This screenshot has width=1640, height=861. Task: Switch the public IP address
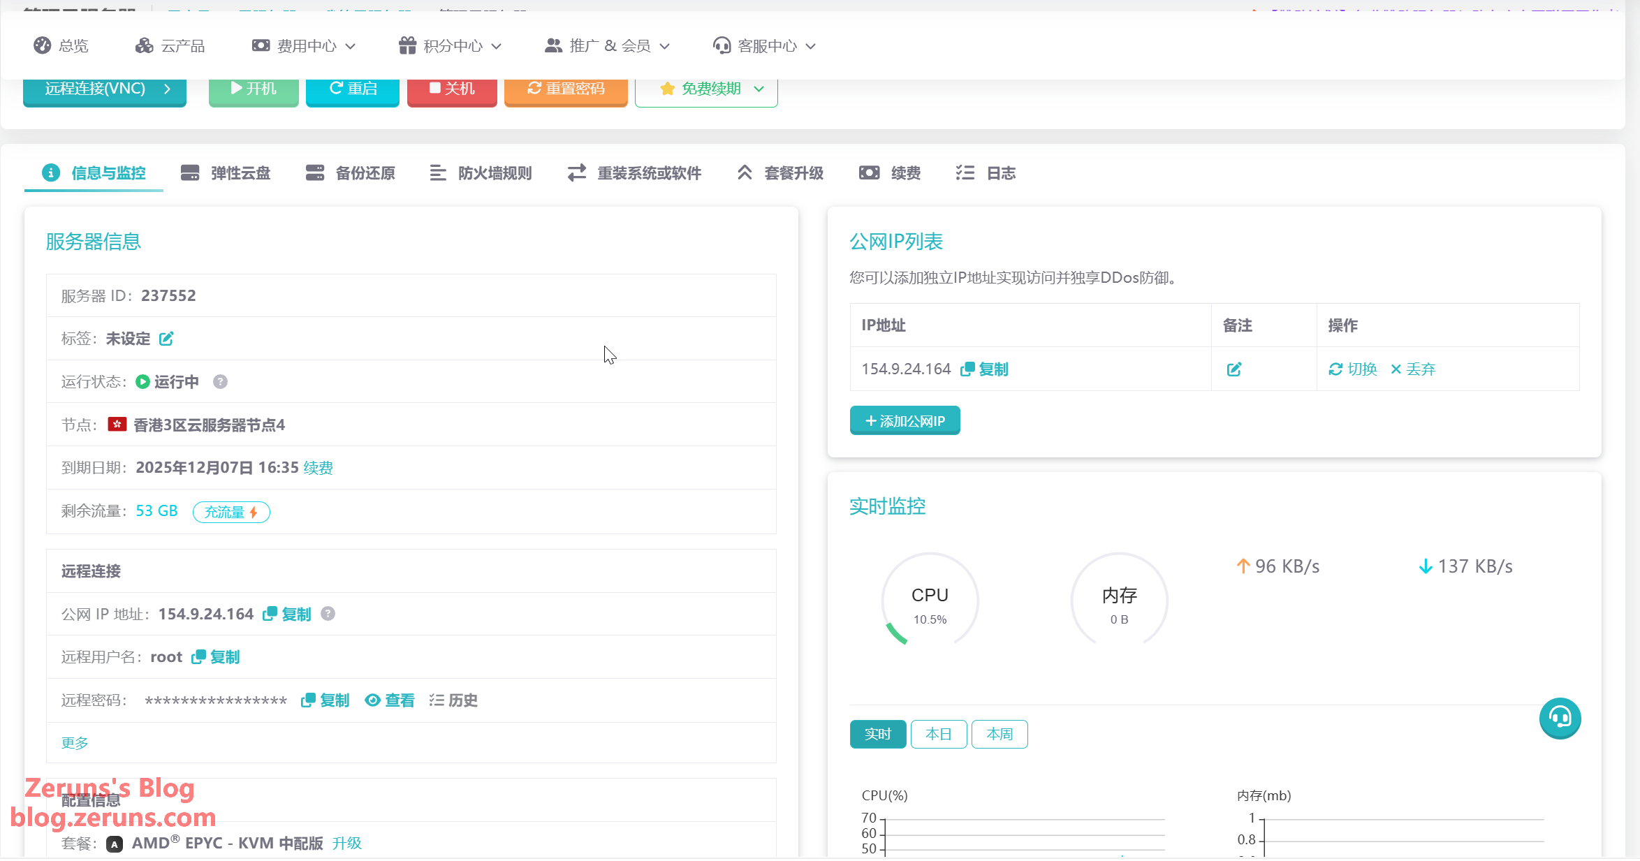click(1353, 369)
